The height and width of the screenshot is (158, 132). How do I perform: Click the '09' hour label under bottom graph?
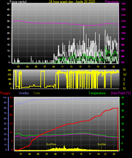click(55, 154)
